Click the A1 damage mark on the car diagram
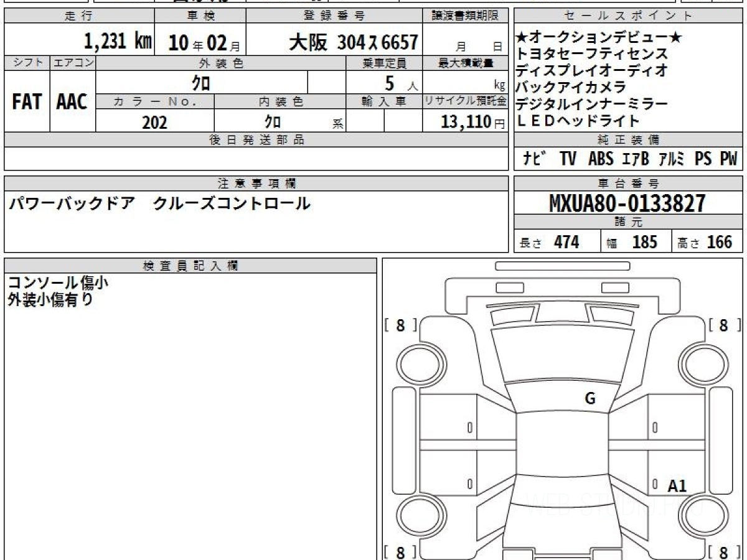The width and height of the screenshot is (747, 560). 677,486
